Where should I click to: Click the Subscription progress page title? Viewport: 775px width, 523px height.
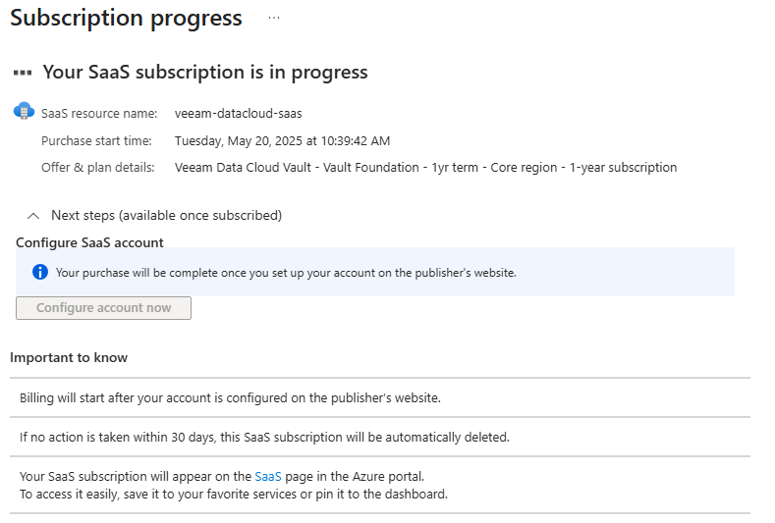point(126,19)
